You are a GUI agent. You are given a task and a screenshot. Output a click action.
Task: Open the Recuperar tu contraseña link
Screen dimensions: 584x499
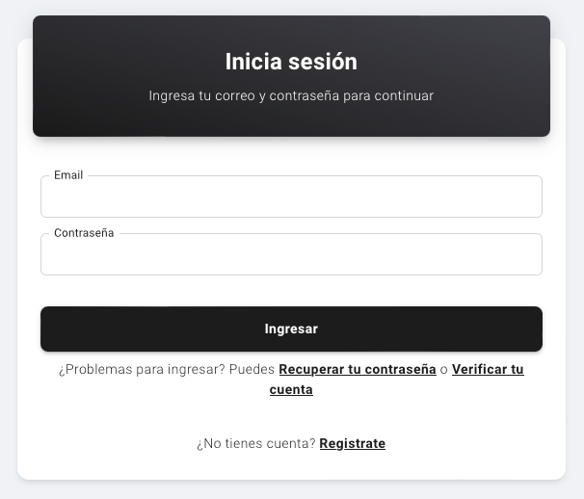point(357,370)
